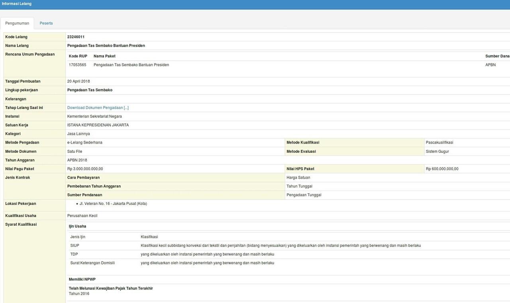
Task: Click the Sumber Dana column header
Action: tap(497, 56)
